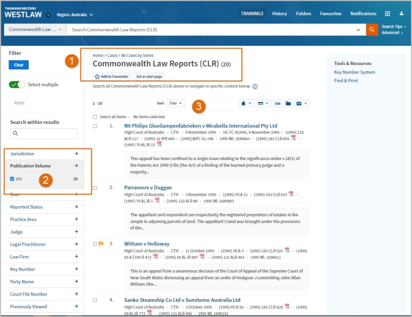
Task: Click the All Cases by Series breadcrumb
Action: 137,56
